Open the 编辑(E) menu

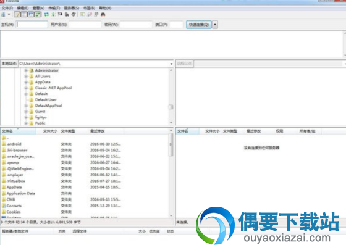tap(23, 8)
